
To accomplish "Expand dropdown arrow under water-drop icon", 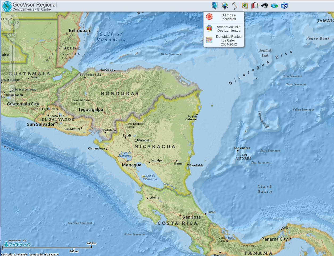I will click(x=215, y=10).
